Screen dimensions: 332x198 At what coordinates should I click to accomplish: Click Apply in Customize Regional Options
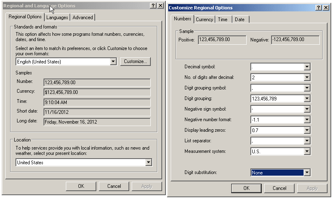point(312,188)
